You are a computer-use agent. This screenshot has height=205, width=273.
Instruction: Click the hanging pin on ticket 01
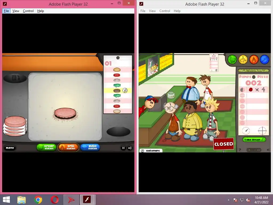[x=118, y=58]
